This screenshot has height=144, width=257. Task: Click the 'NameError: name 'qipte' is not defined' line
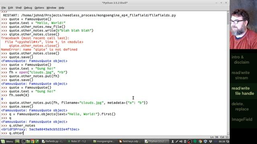[x=39, y=50]
